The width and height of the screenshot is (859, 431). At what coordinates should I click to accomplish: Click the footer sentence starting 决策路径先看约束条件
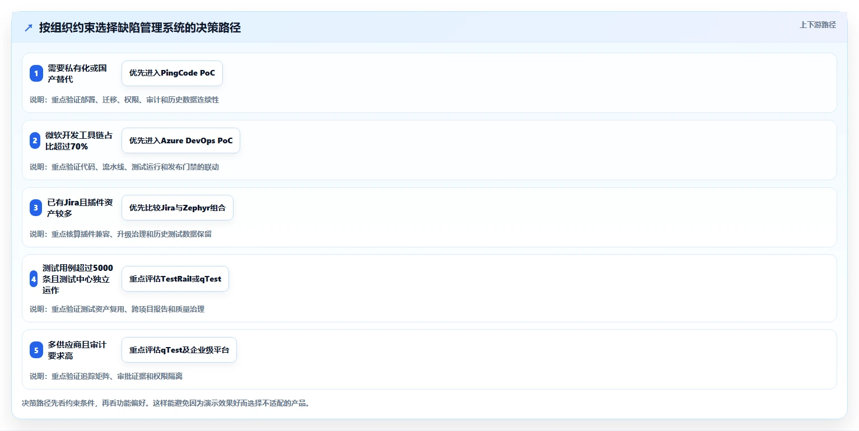tap(166, 403)
